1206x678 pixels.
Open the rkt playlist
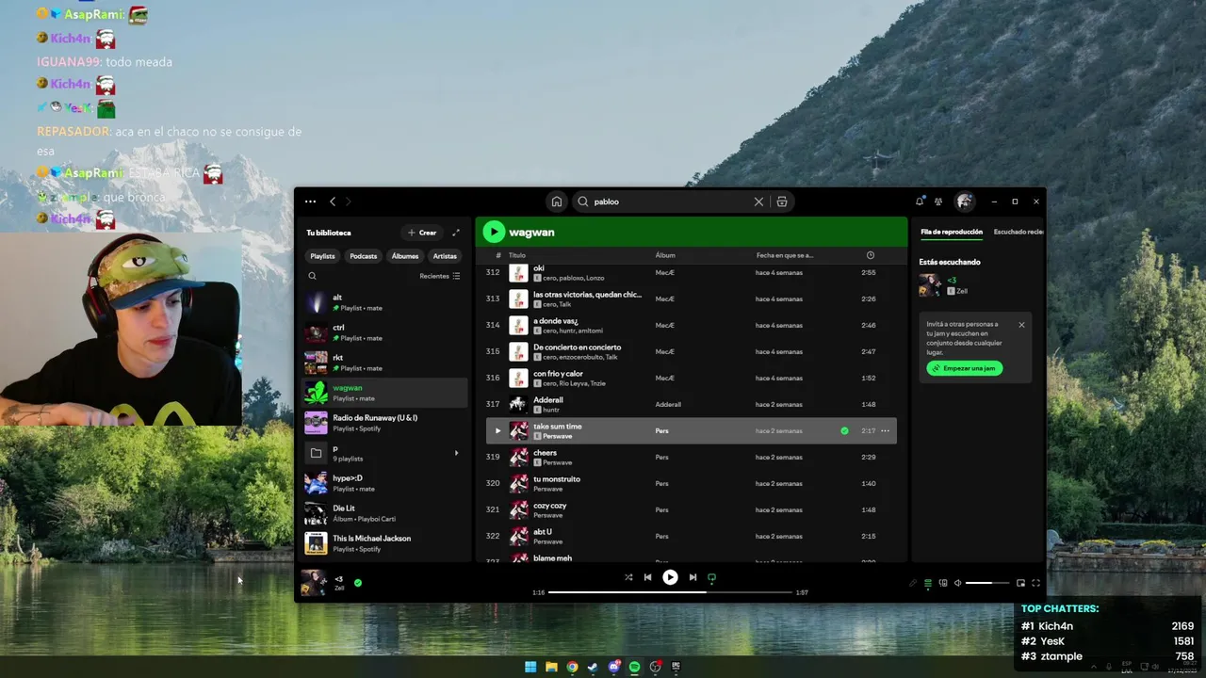click(x=384, y=363)
